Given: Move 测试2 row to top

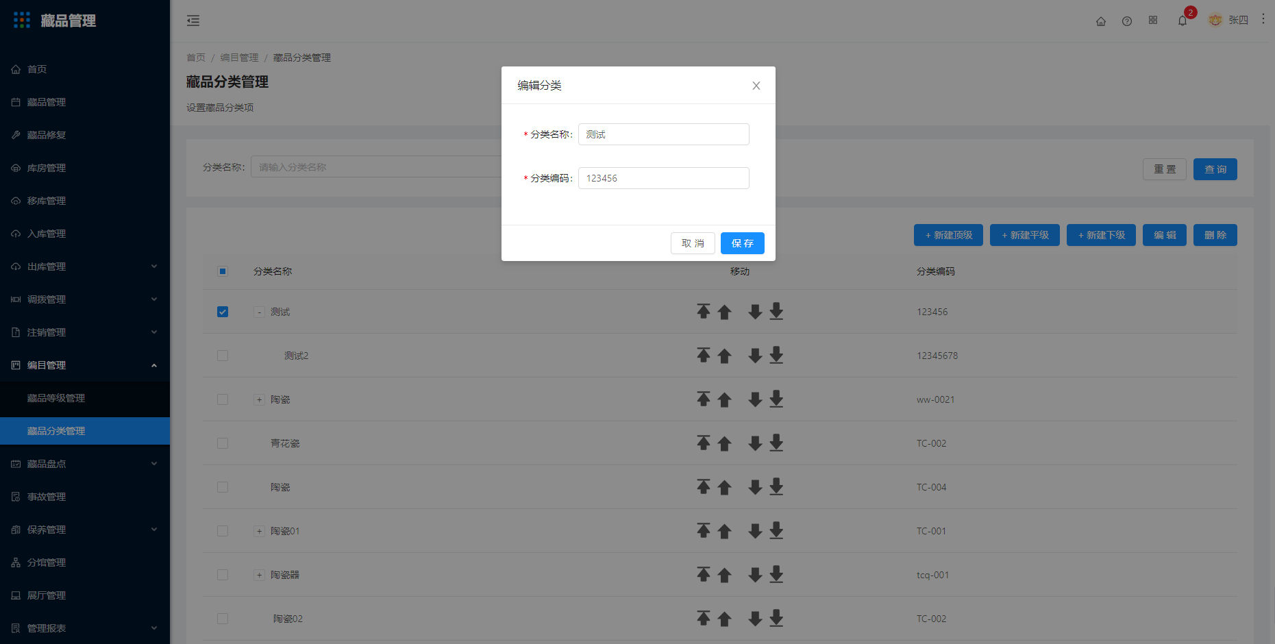Looking at the screenshot, I should (x=704, y=356).
